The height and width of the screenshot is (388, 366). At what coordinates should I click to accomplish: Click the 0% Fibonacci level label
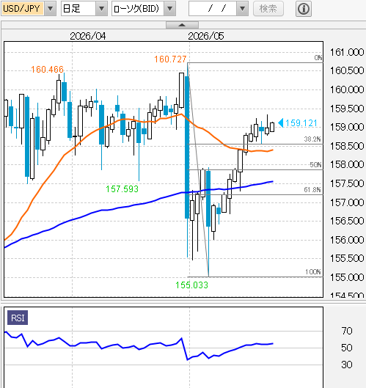pyautogui.click(x=318, y=58)
